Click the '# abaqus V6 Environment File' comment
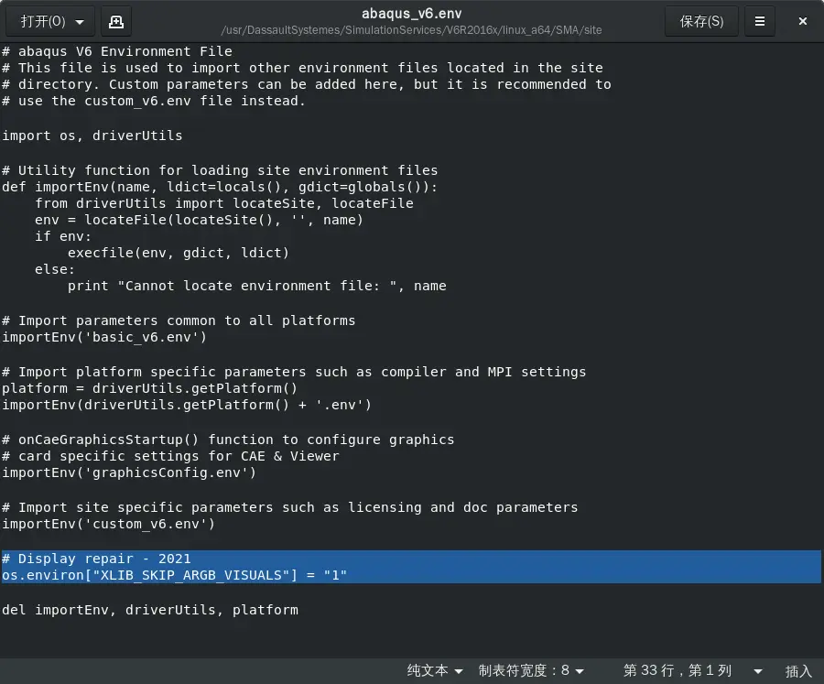Viewport: 824px width, 684px height. 117,51
